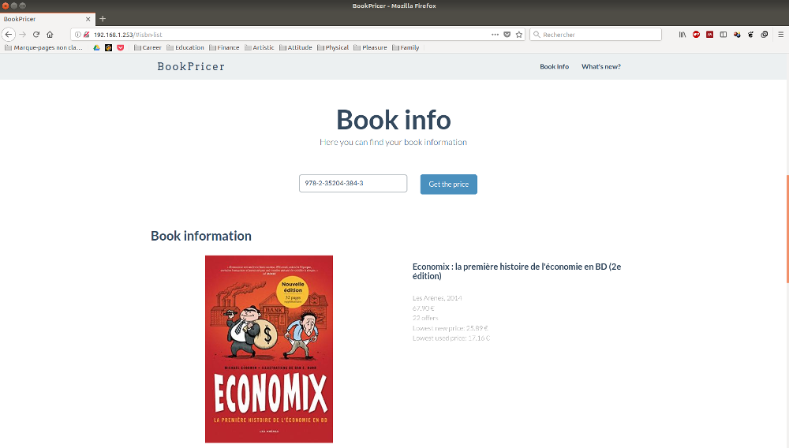Go back with the browser back arrow

(x=9, y=35)
